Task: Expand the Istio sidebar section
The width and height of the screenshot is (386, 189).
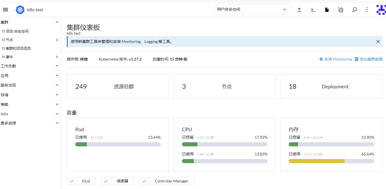Action: (x=57, y=114)
